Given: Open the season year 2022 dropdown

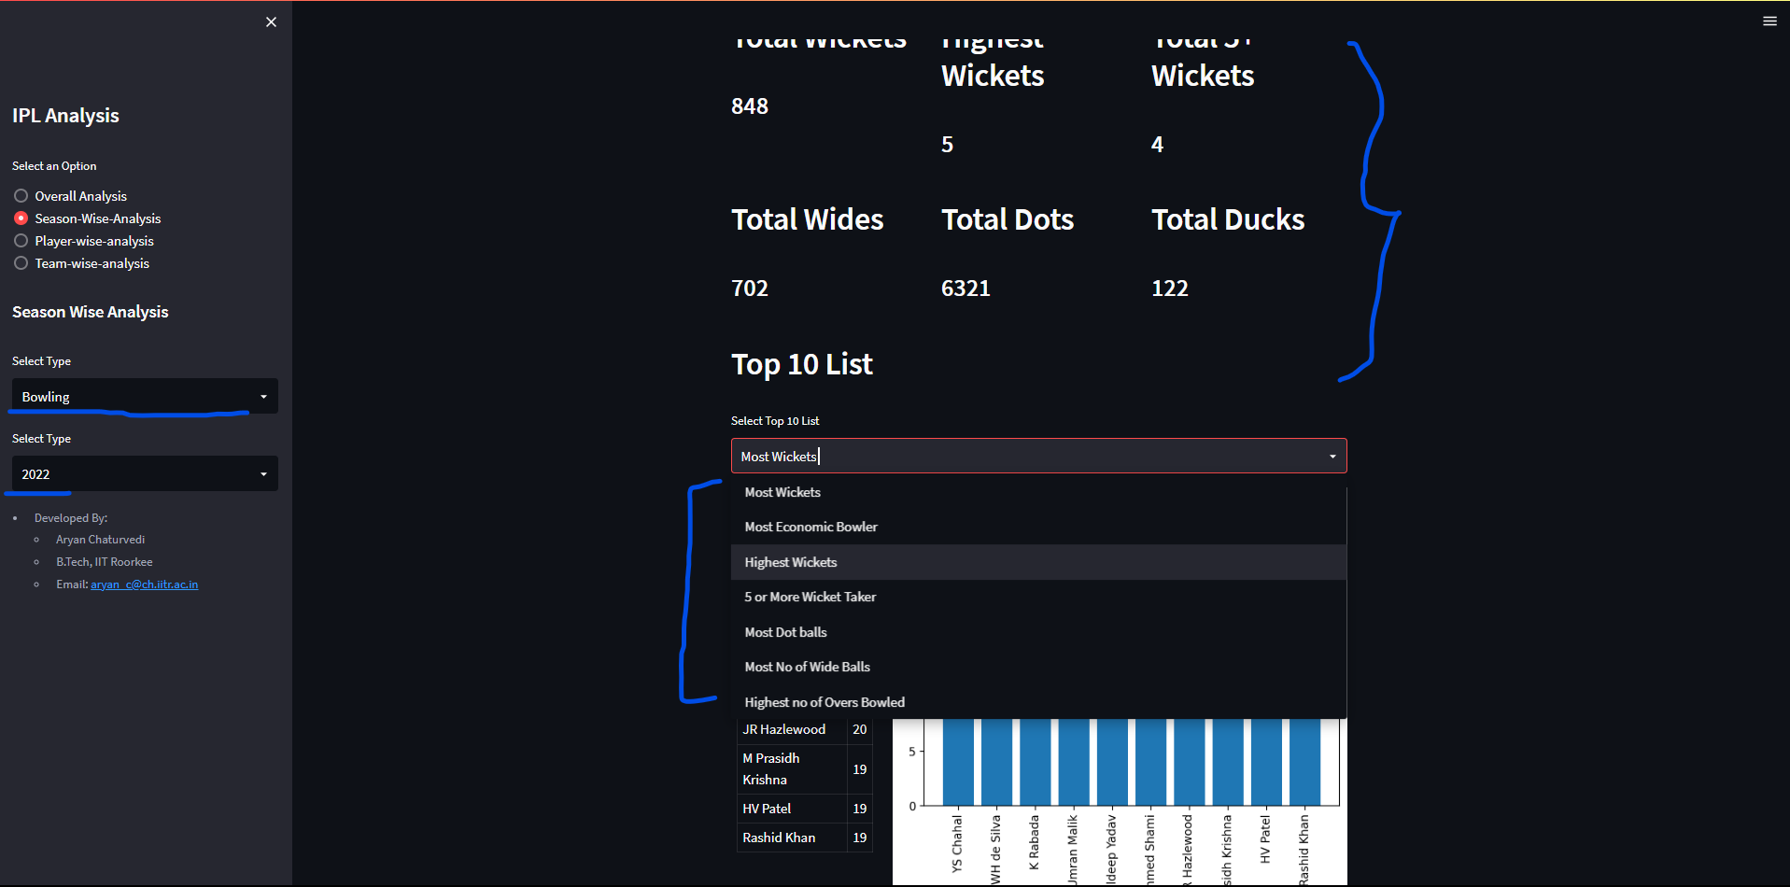Looking at the screenshot, I should click(144, 473).
